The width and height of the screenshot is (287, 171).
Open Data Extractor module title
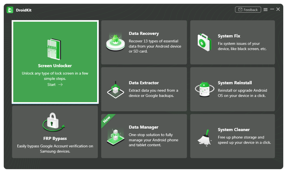144,83
